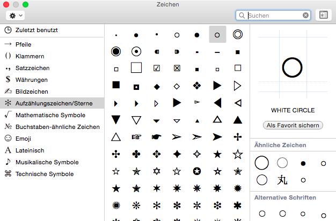Click the WHITE CIRCLE character name
The width and height of the screenshot is (336, 221).
(x=293, y=110)
